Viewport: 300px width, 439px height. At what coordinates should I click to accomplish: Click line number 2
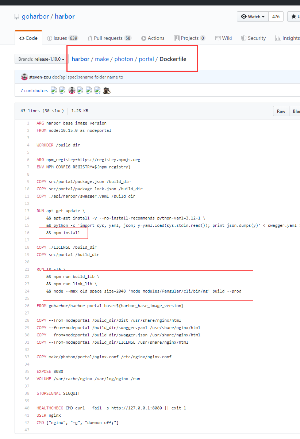pyautogui.click(x=28, y=130)
